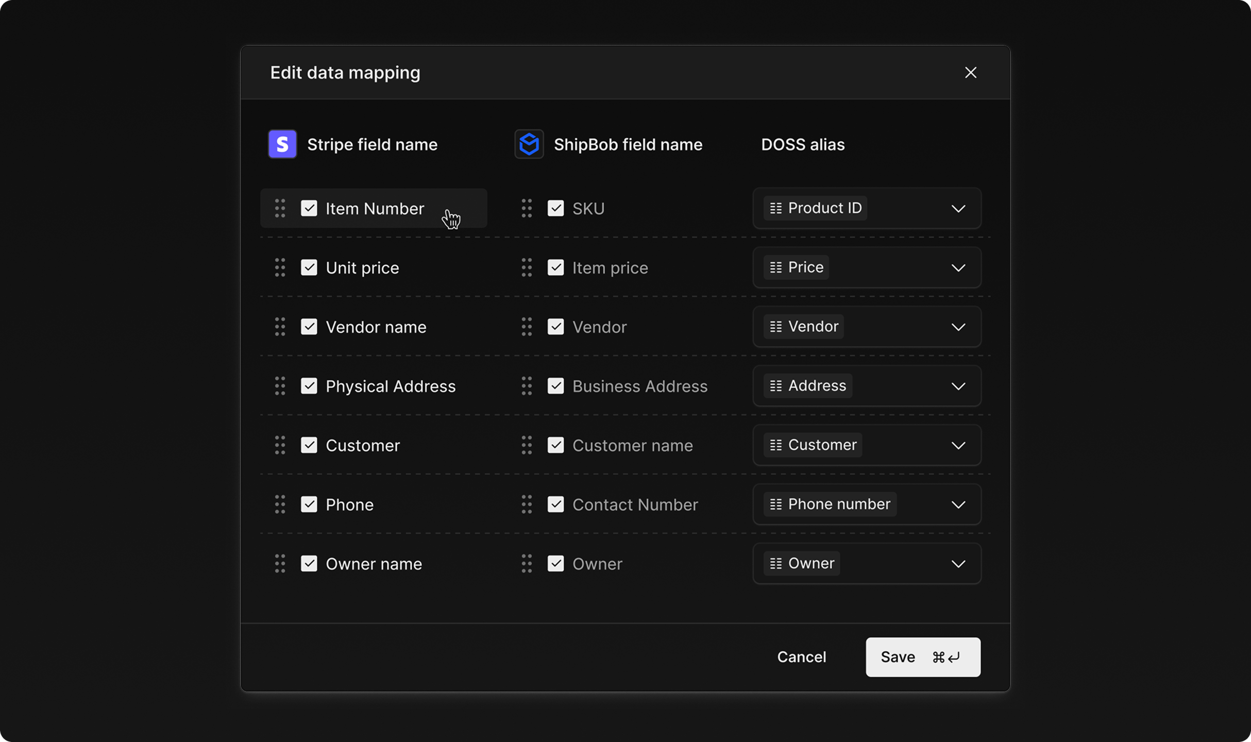The height and width of the screenshot is (742, 1251).
Task: Select the Address alias tag
Action: (x=808, y=386)
